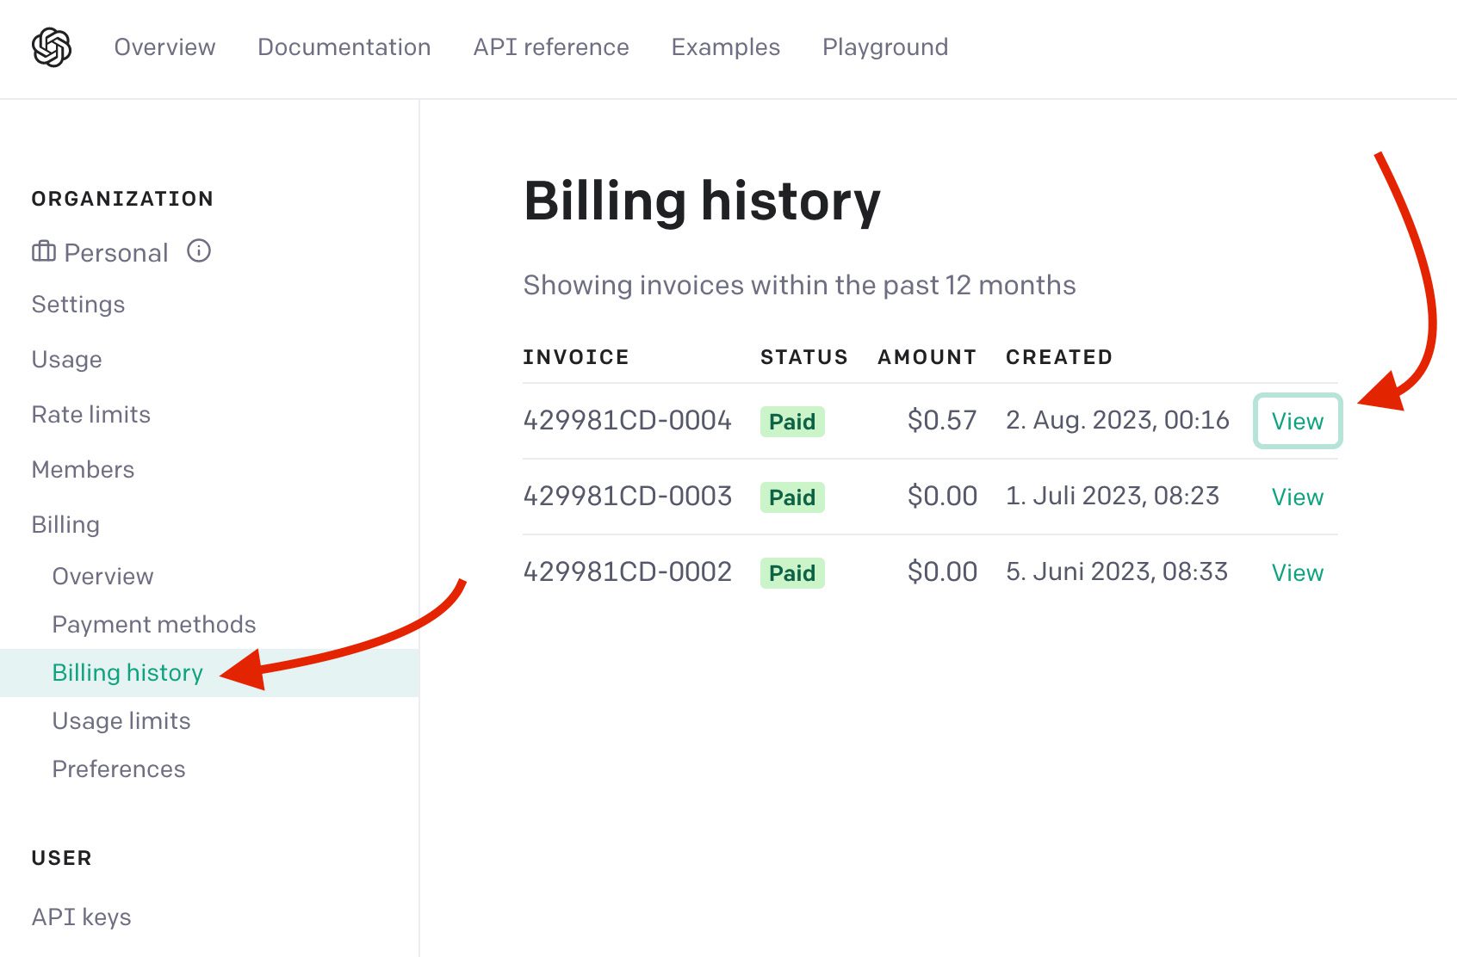1457x957 pixels.
Task: View invoice 429981CD-0004
Action: 1297,421
